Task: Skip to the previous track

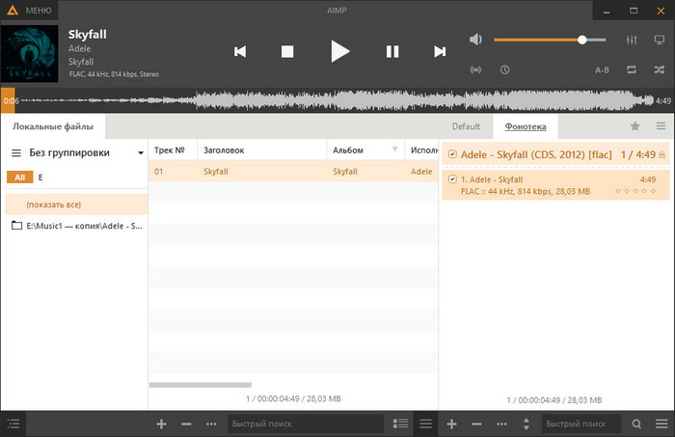Action: click(240, 51)
